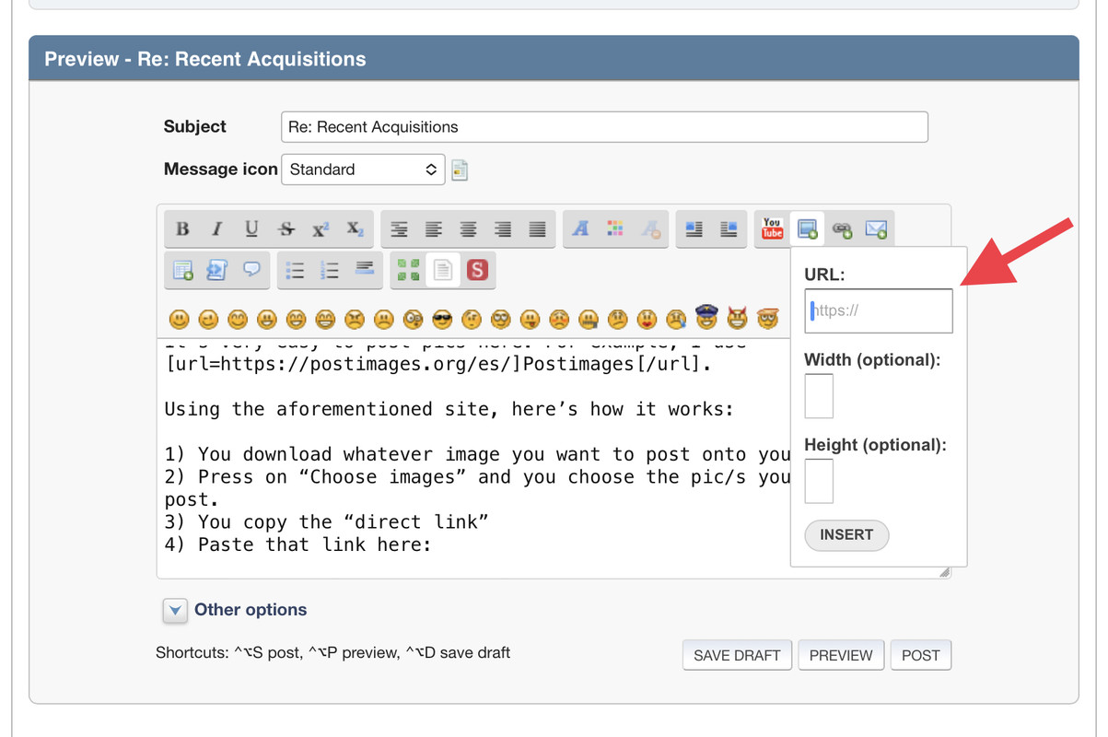
Task: Insert the tongue-out smiley
Action: tap(530, 320)
